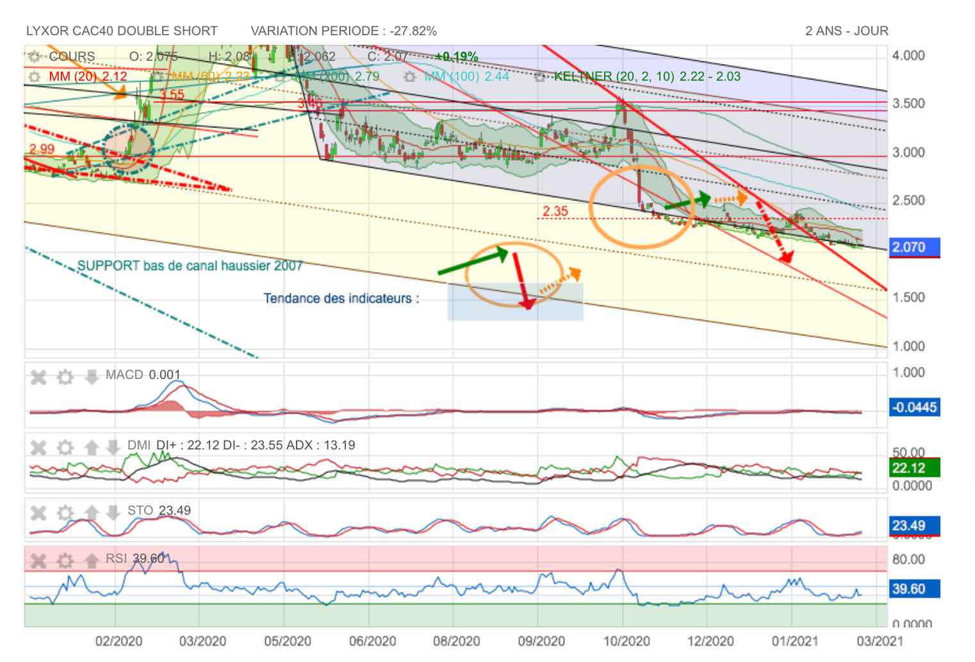975x662 pixels.
Task: Click the 03/2020 date axis label
Action: tap(202, 642)
